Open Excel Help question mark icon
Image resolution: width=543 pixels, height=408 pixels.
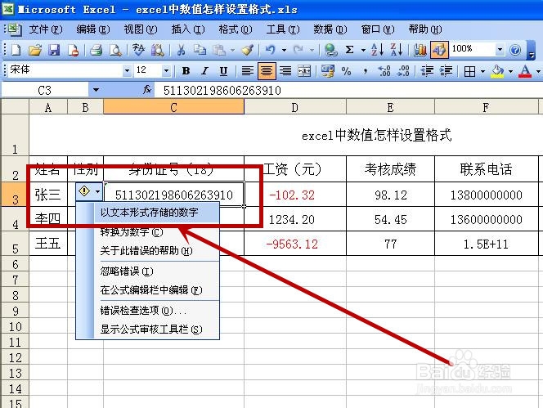click(x=515, y=50)
